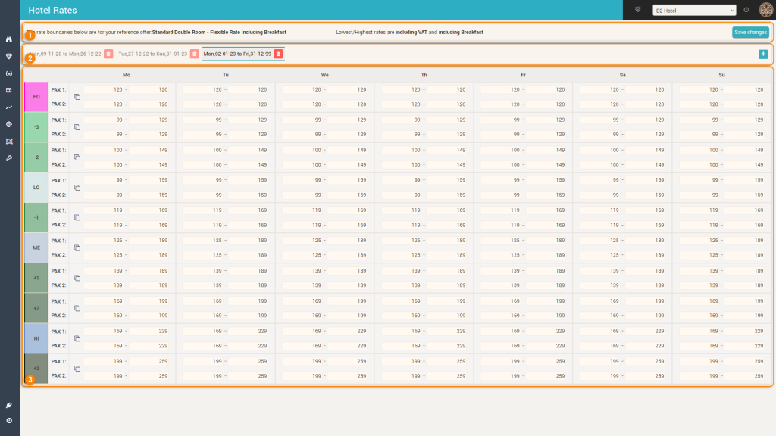Edit HI PAX 1 Tuesday highest rate 229
This screenshot has width=776, height=436.
[248, 331]
